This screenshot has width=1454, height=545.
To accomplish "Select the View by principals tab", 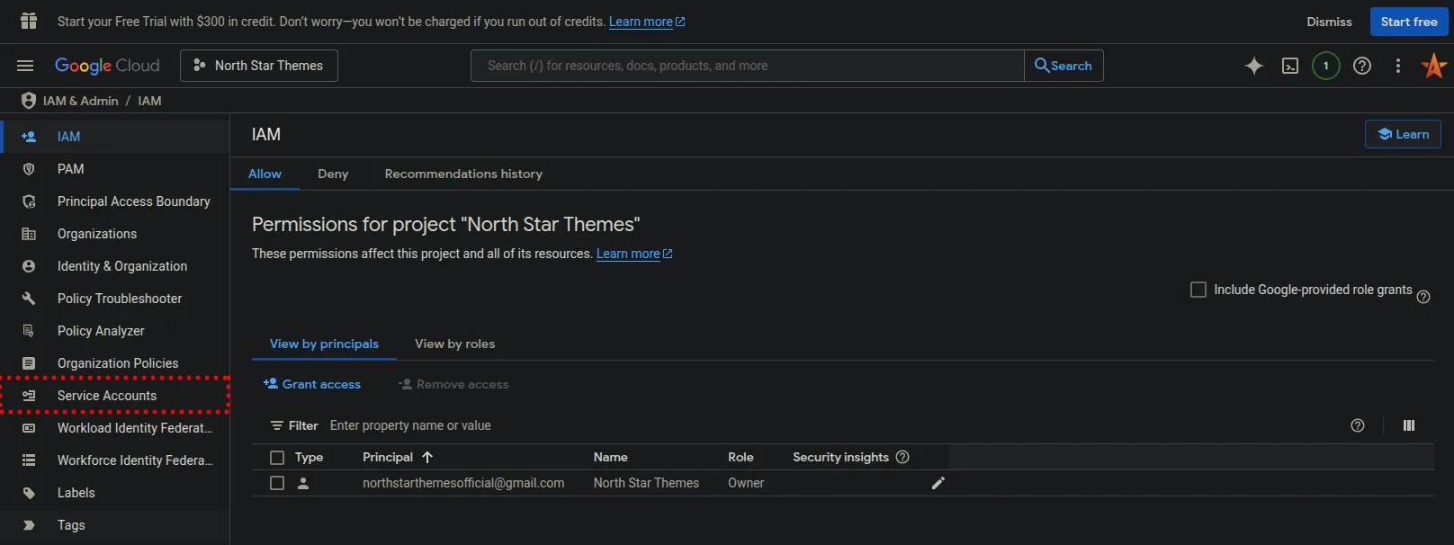I will point(324,344).
